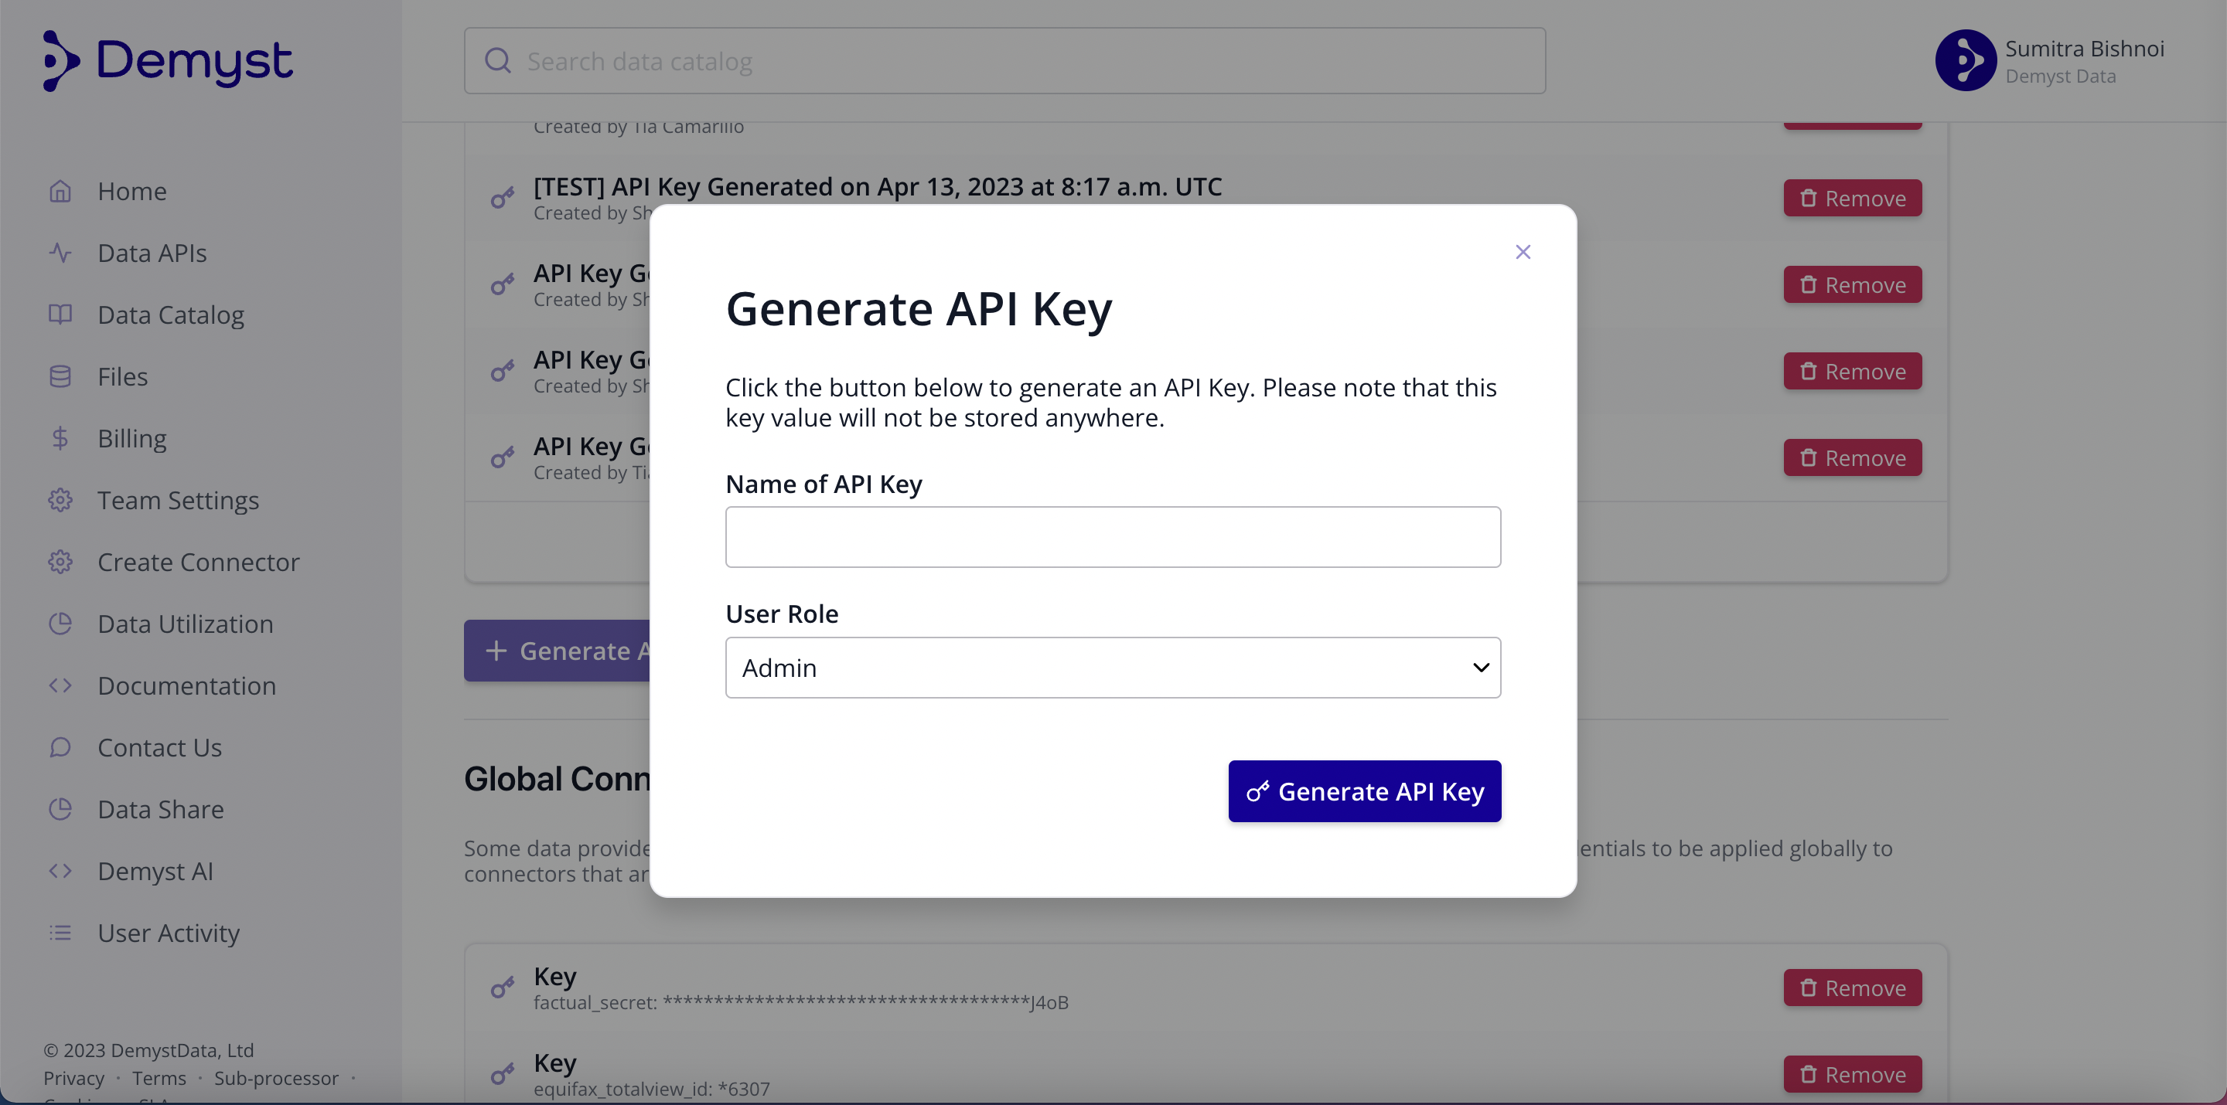Click the Data Utilization pie chart icon

[60, 624]
